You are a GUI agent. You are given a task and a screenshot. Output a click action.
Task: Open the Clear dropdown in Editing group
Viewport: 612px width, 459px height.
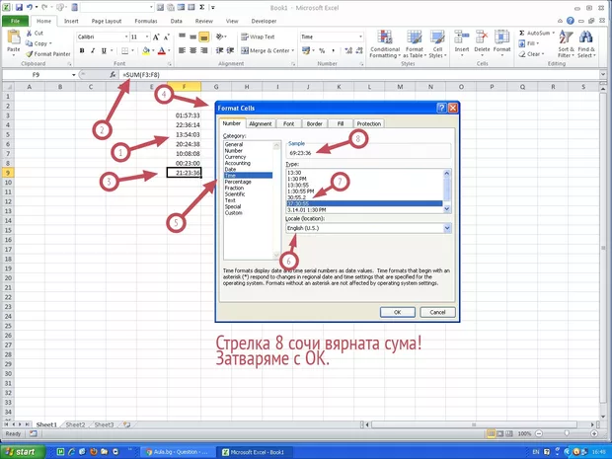(x=531, y=54)
